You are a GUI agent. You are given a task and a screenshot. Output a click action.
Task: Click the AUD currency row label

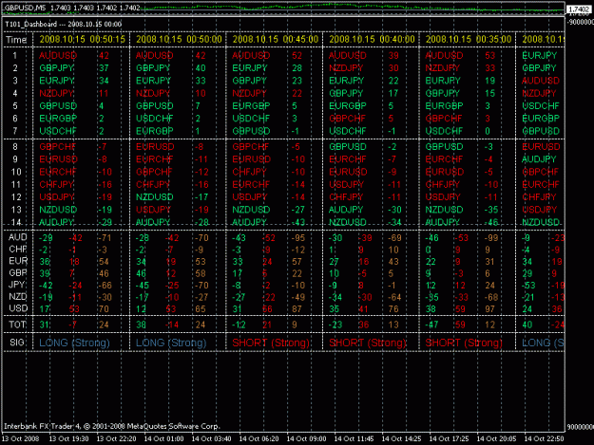click(x=17, y=237)
